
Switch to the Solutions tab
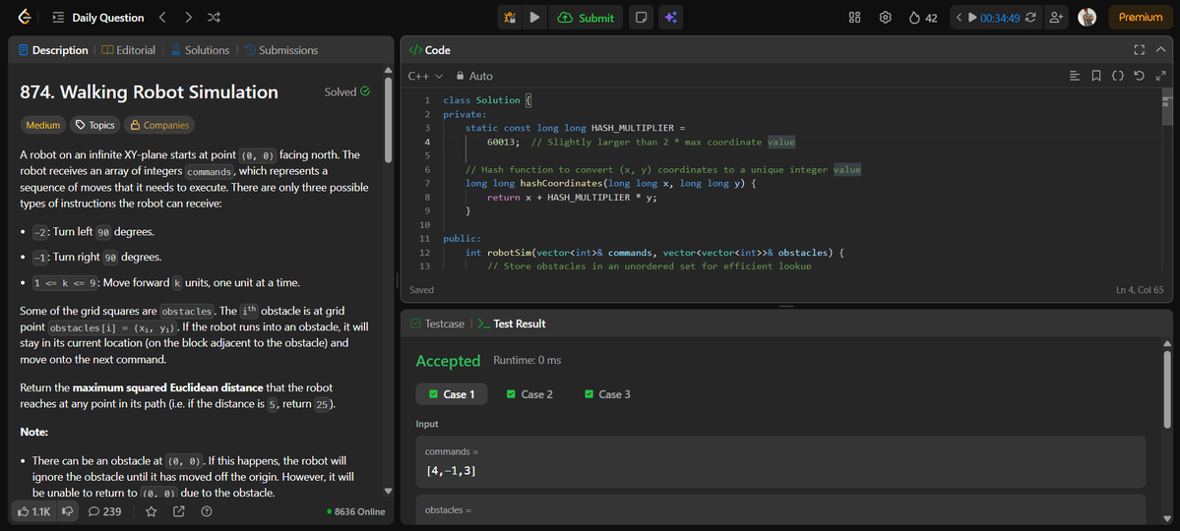(200, 50)
